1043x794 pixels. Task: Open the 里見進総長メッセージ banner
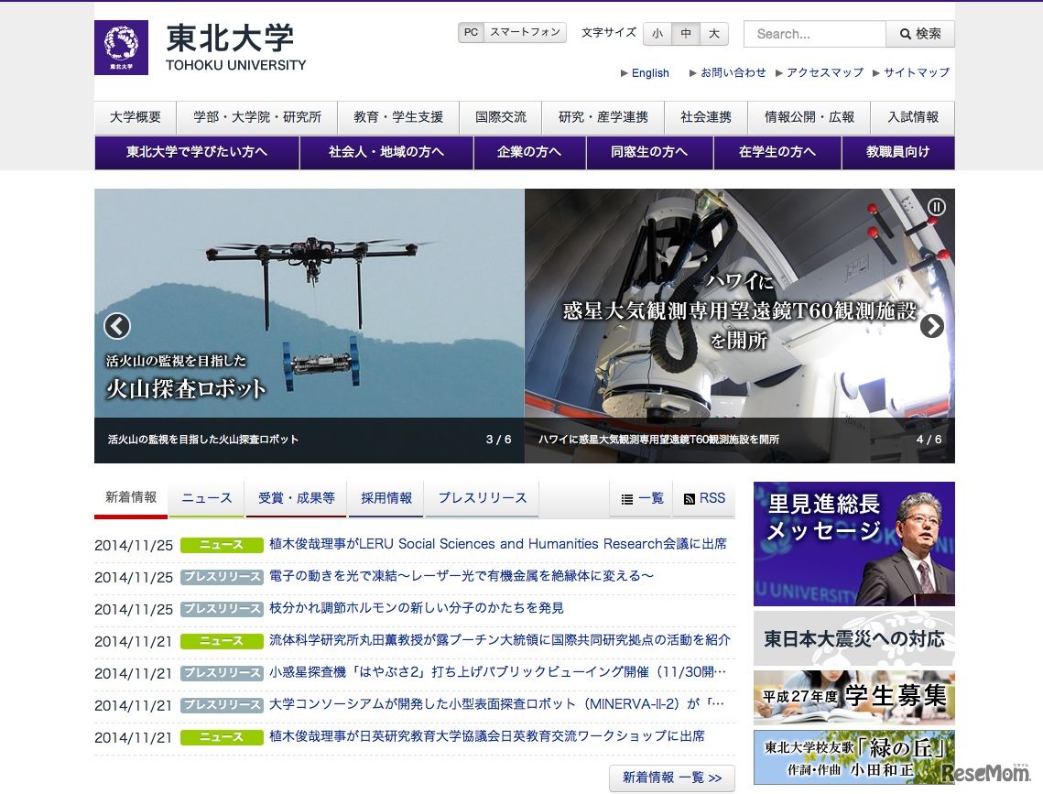853,544
